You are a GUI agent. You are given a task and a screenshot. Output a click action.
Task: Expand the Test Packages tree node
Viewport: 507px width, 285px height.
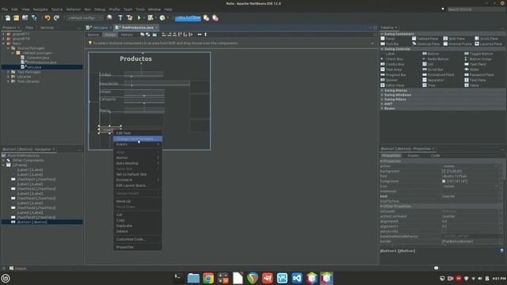coord(9,72)
